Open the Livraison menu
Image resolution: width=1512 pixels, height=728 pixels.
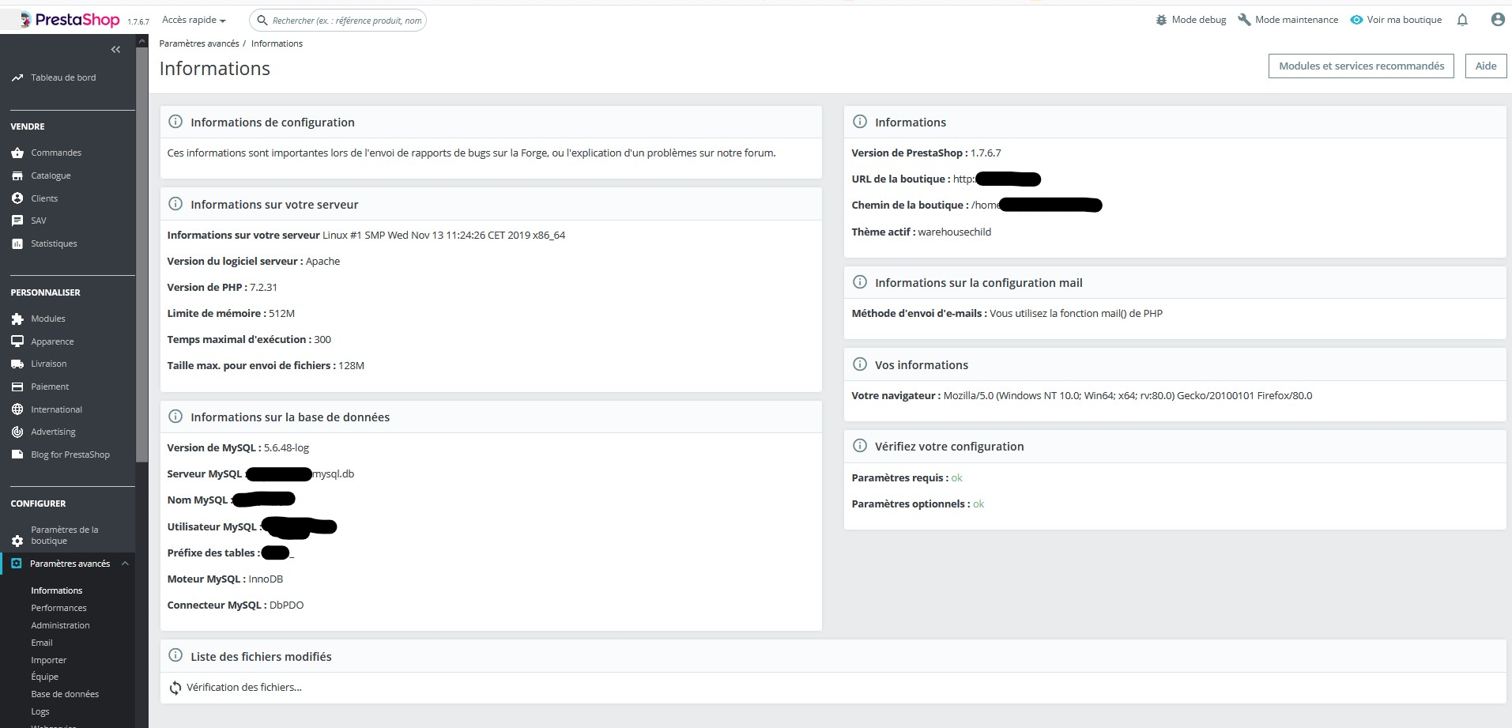tap(49, 364)
